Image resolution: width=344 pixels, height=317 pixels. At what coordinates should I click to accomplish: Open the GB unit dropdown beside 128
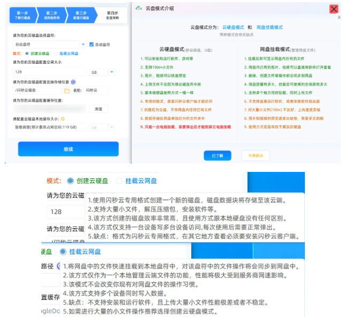[x=102, y=72]
